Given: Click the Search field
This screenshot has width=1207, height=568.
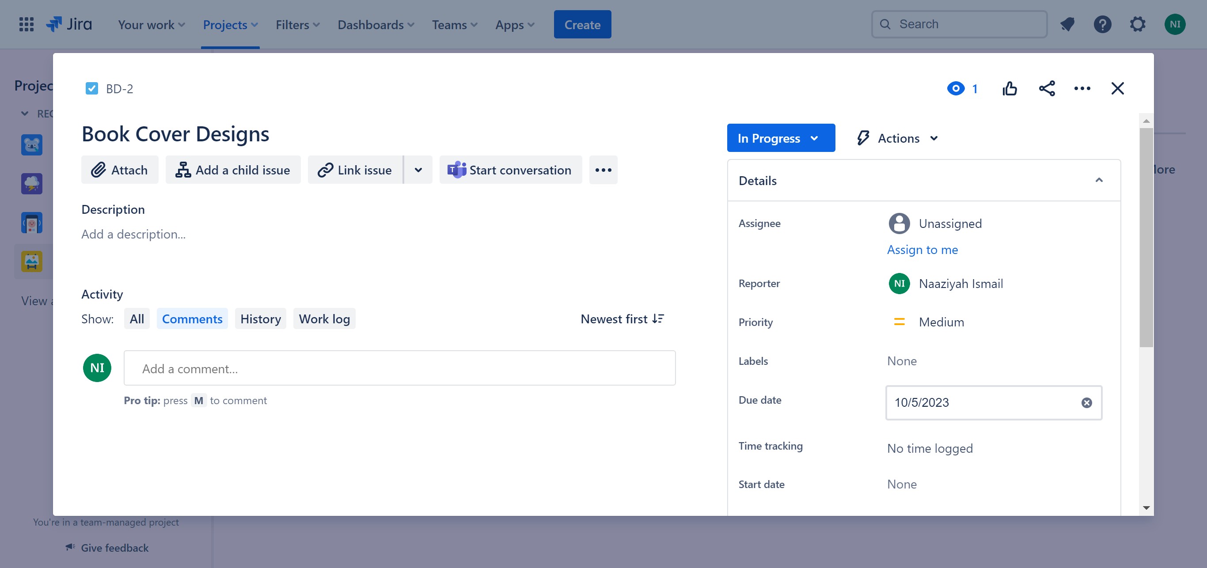Looking at the screenshot, I should point(959,24).
